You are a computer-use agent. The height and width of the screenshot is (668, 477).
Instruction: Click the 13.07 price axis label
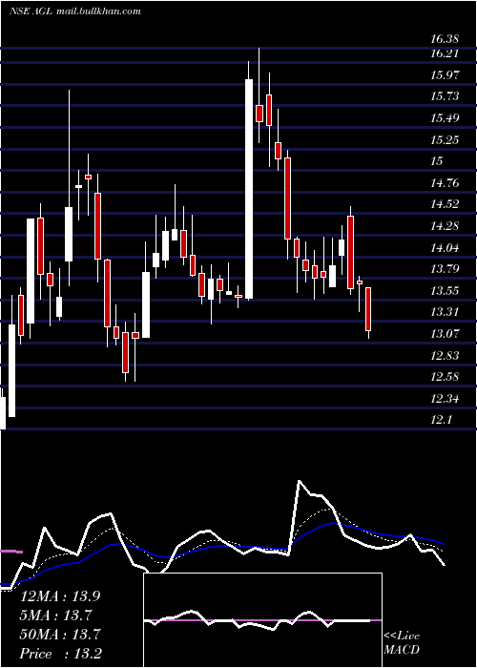coord(446,334)
